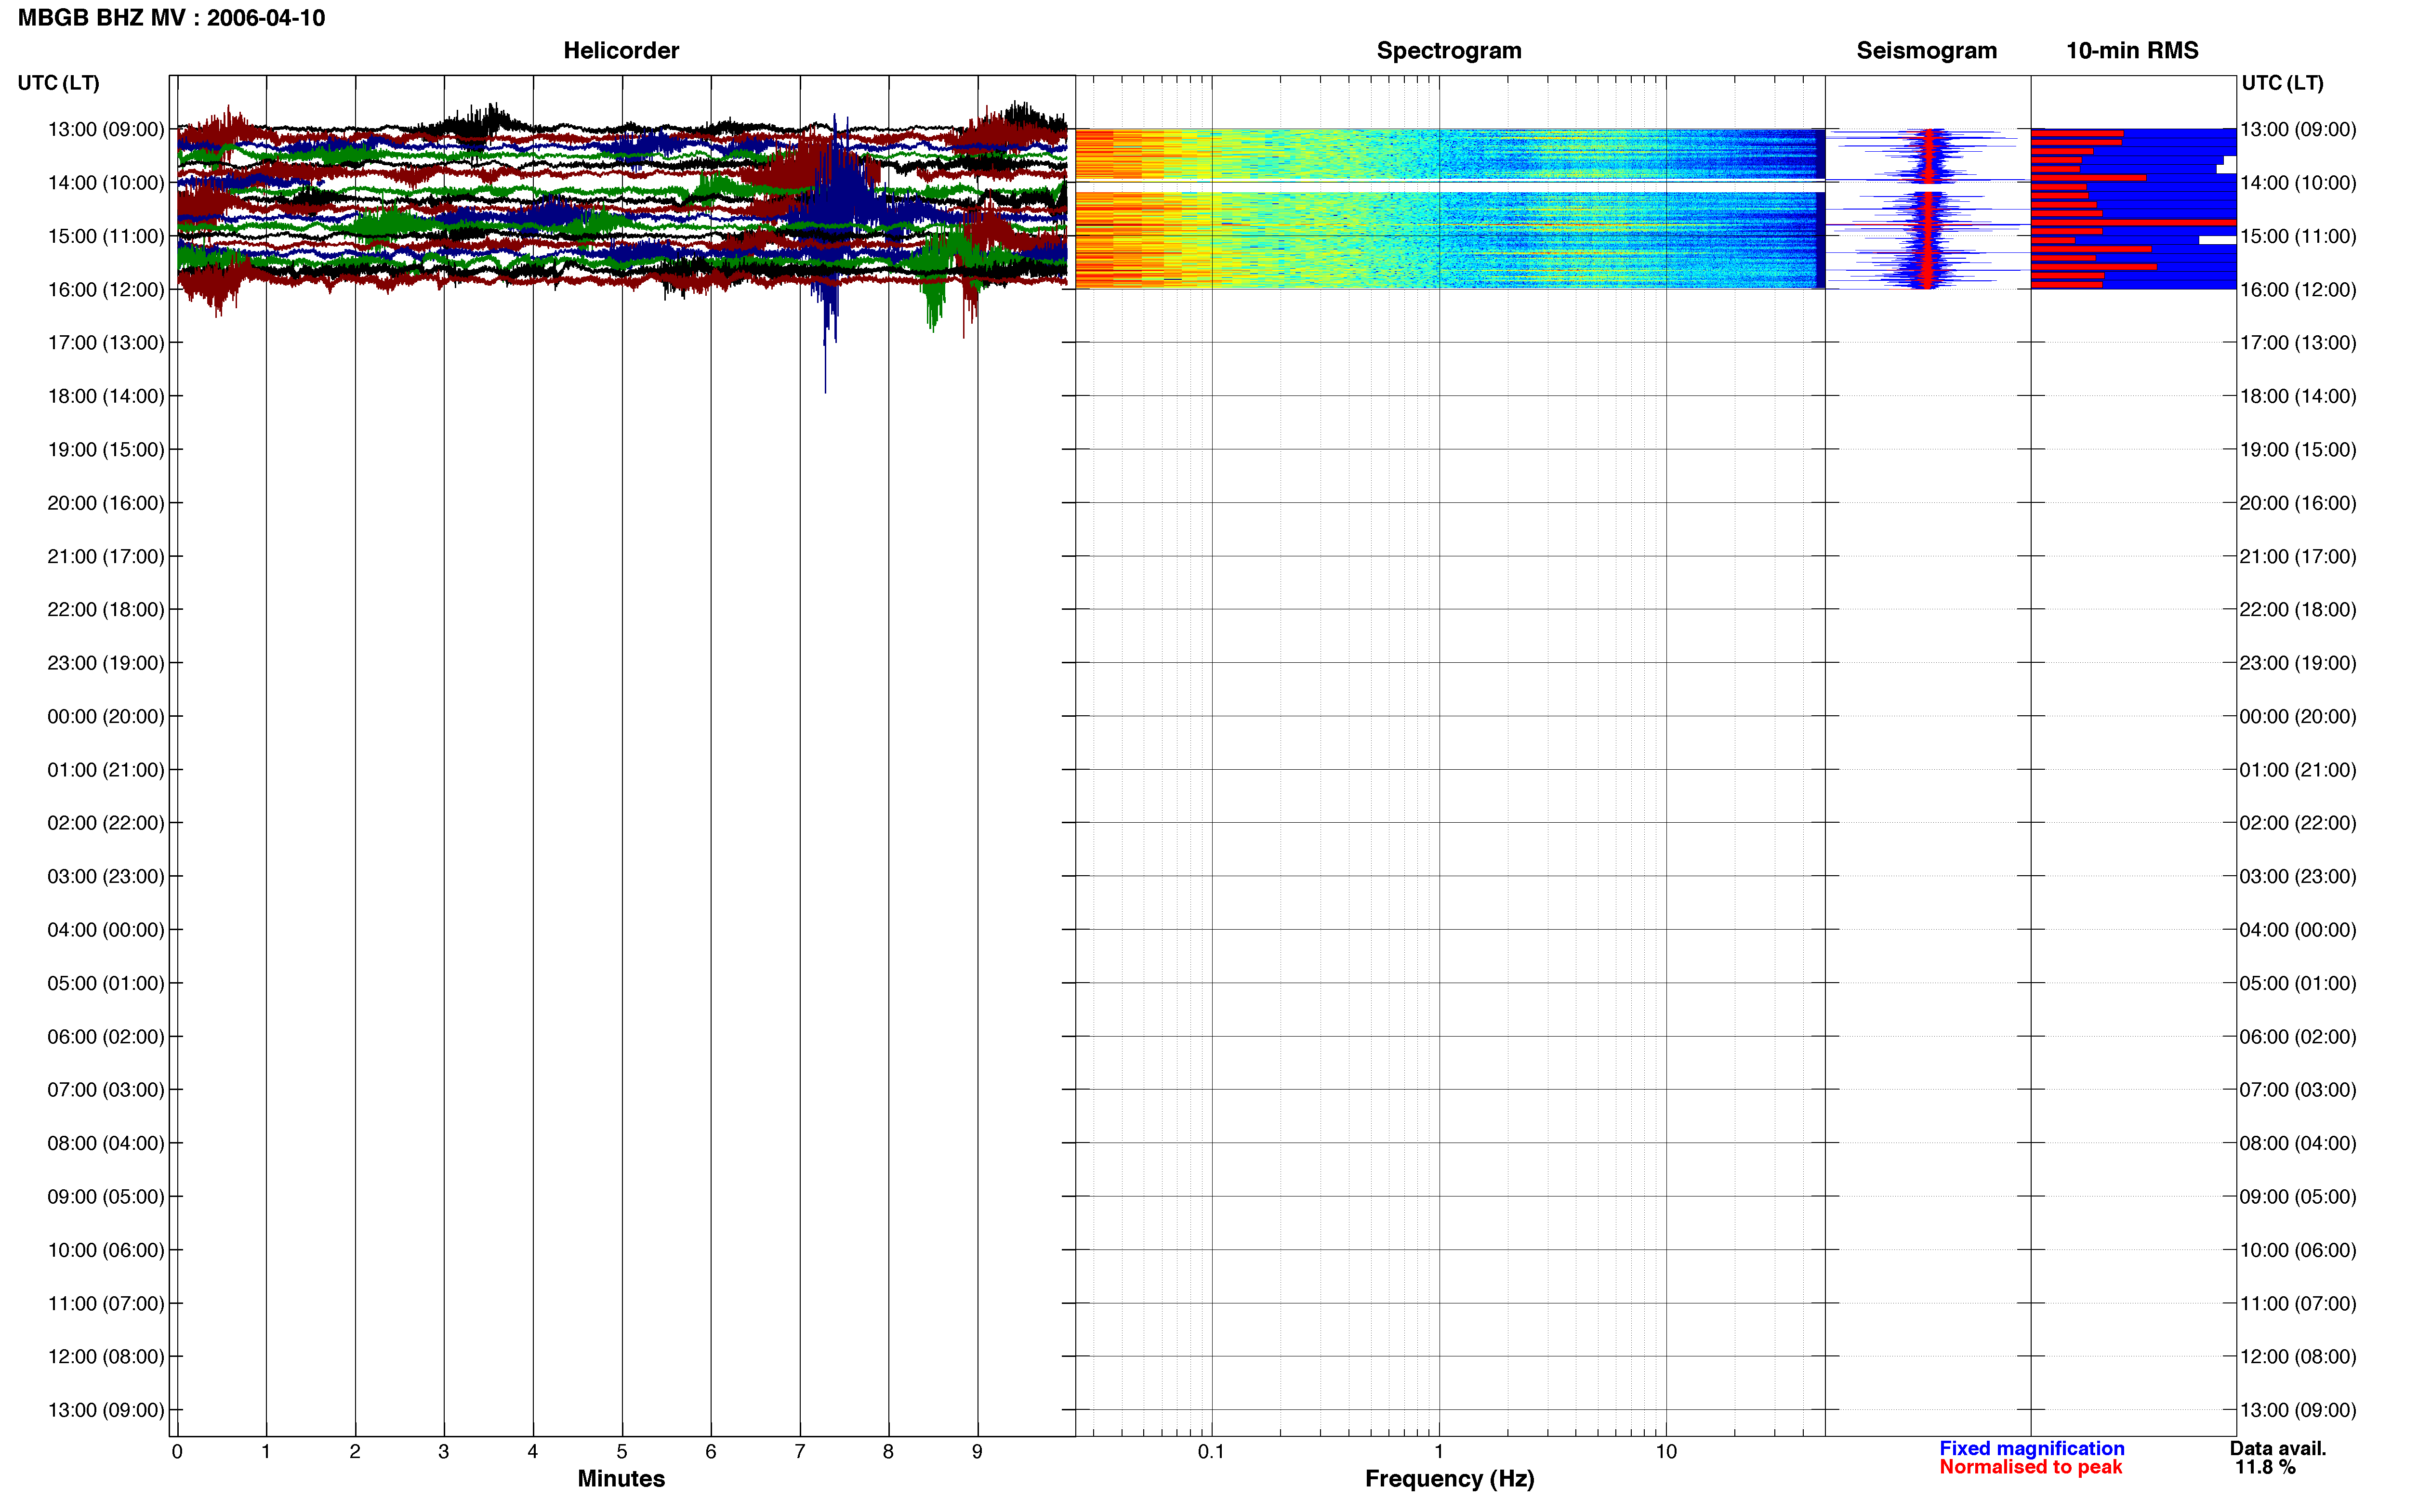Click the 'Data avail.' label
The width and height of the screenshot is (2418, 1512).
click(2278, 1448)
